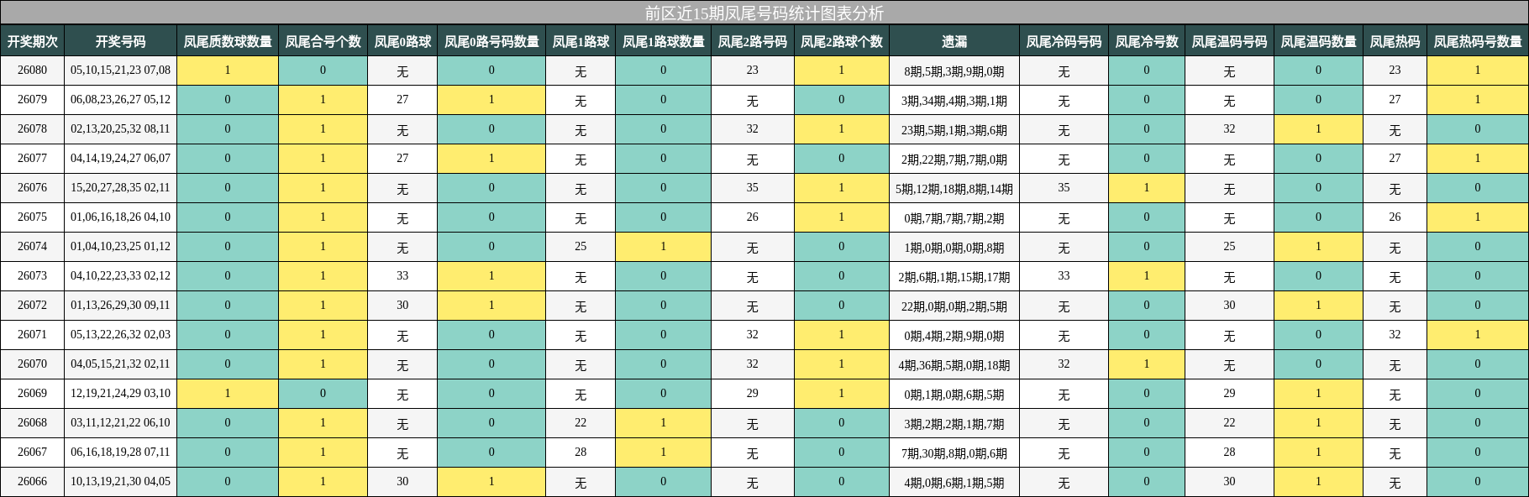Viewport: 1529px width, 497px height.
Task: Click draw numbers 01,04,10,23,25 01,12
Action: point(120,247)
